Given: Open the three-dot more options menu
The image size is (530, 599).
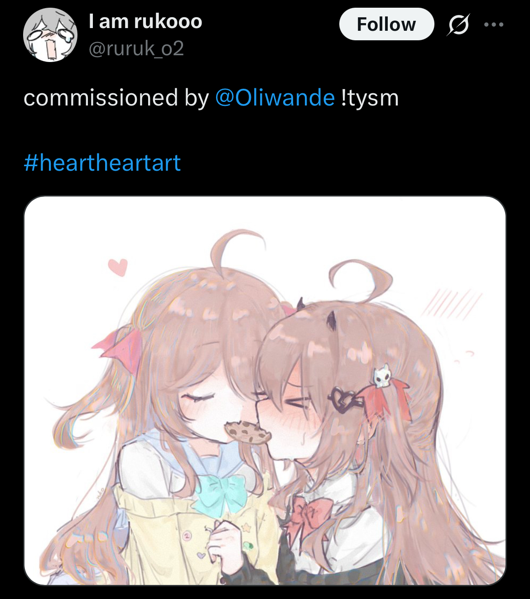Looking at the screenshot, I should (x=494, y=24).
